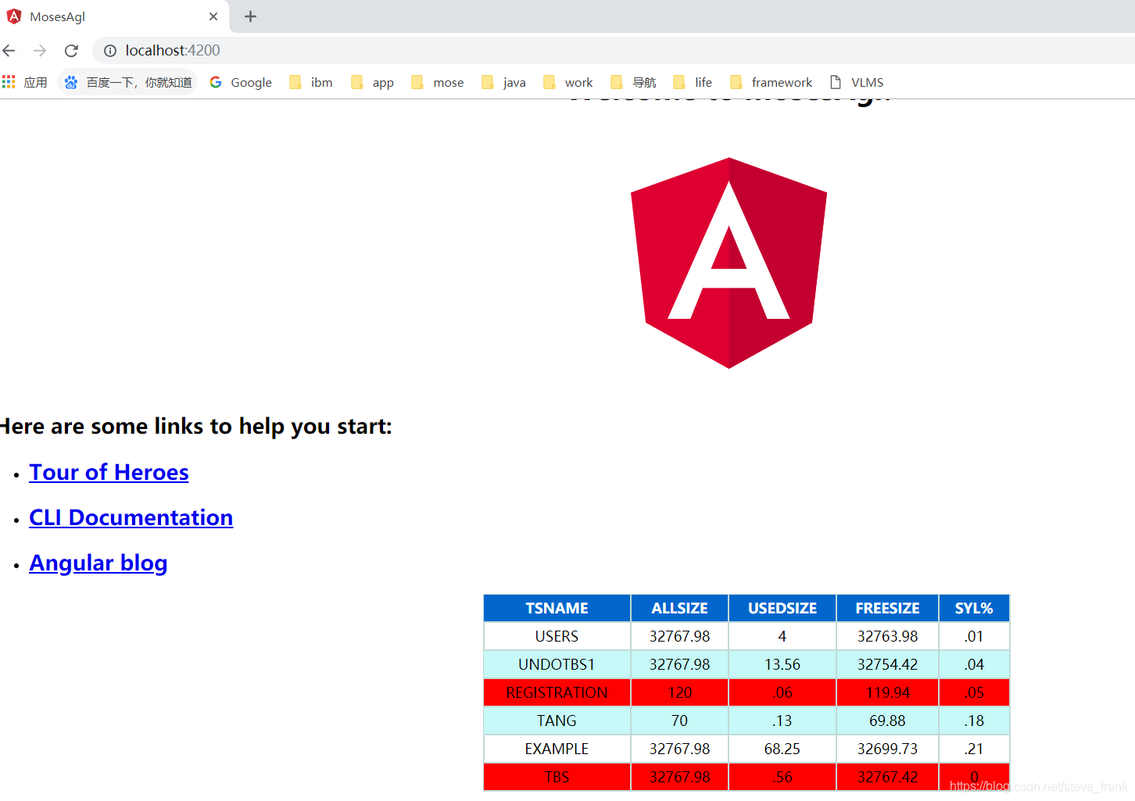
Task: Click the .21 SYL% value
Action: [x=974, y=749]
